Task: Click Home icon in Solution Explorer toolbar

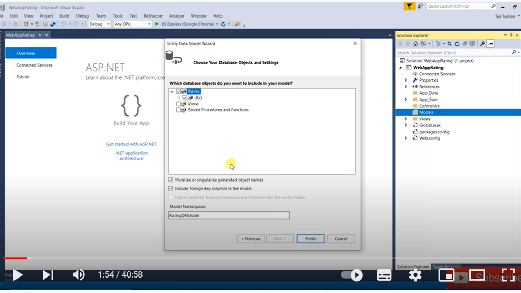Action: click(x=415, y=44)
